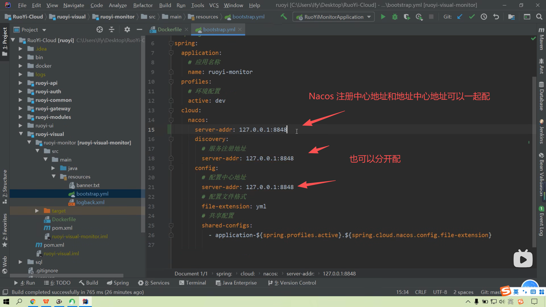Image resolution: width=546 pixels, height=307 pixels.
Task: Rollback changes with undo arrow icon
Action: 496,17
